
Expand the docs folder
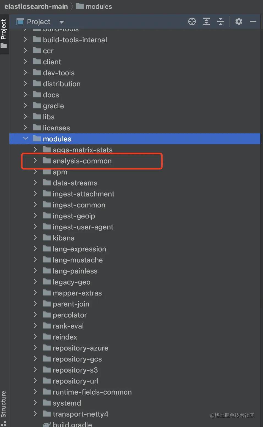coord(25,95)
